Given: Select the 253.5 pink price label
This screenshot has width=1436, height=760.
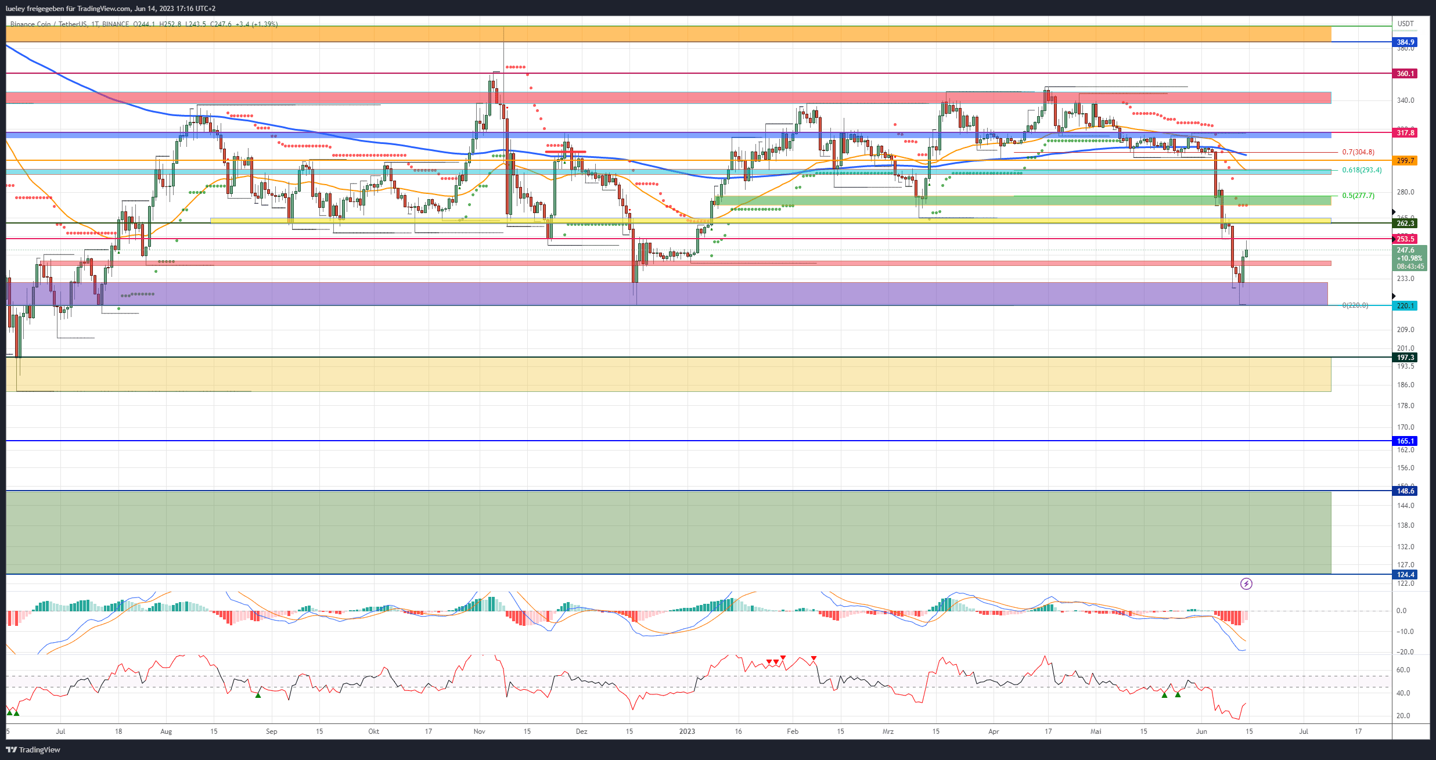Looking at the screenshot, I should pyautogui.click(x=1405, y=239).
